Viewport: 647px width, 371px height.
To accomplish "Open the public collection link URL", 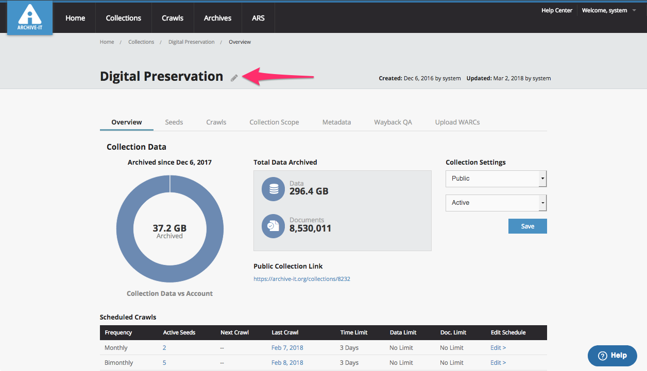I will [x=302, y=279].
